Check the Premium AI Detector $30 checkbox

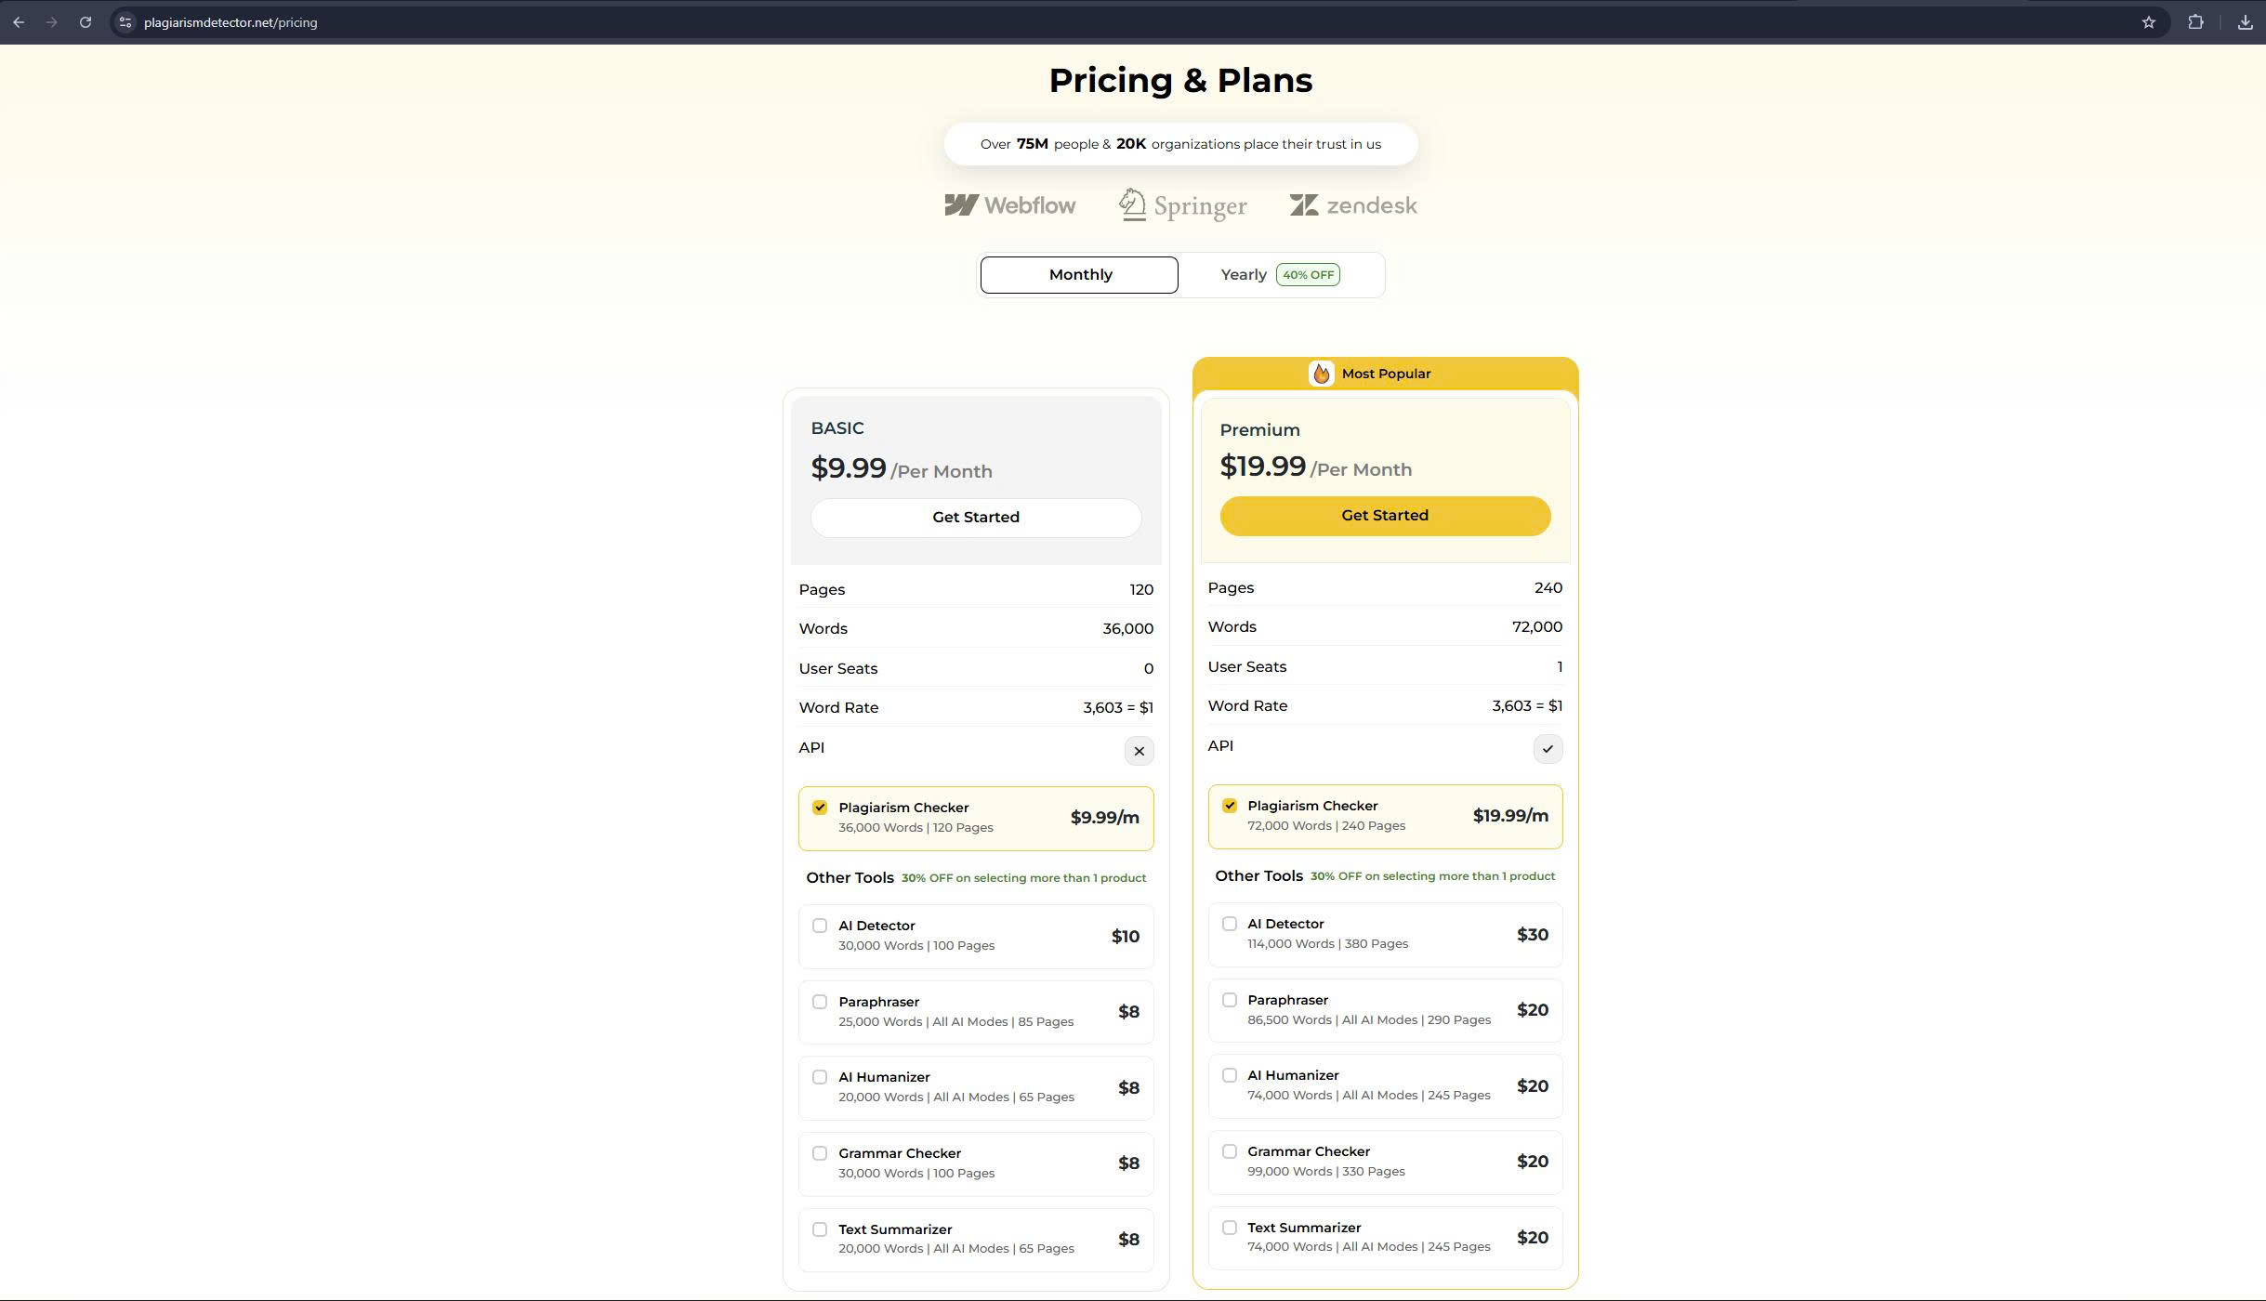coord(1230,924)
